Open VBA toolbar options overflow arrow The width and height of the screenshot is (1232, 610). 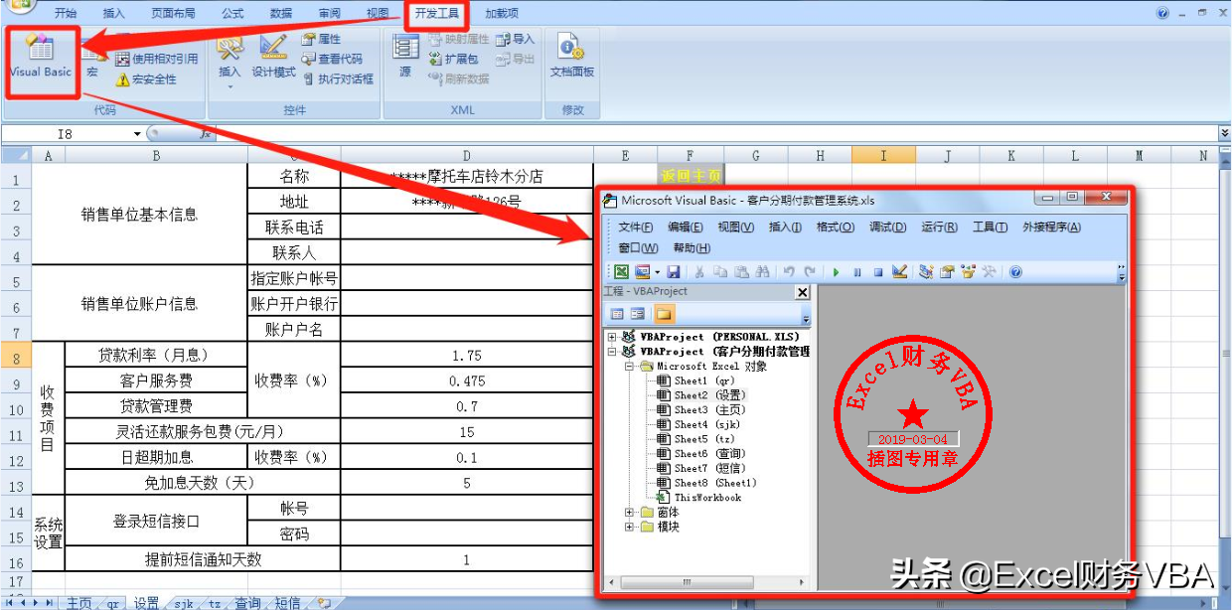point(1122,272)
